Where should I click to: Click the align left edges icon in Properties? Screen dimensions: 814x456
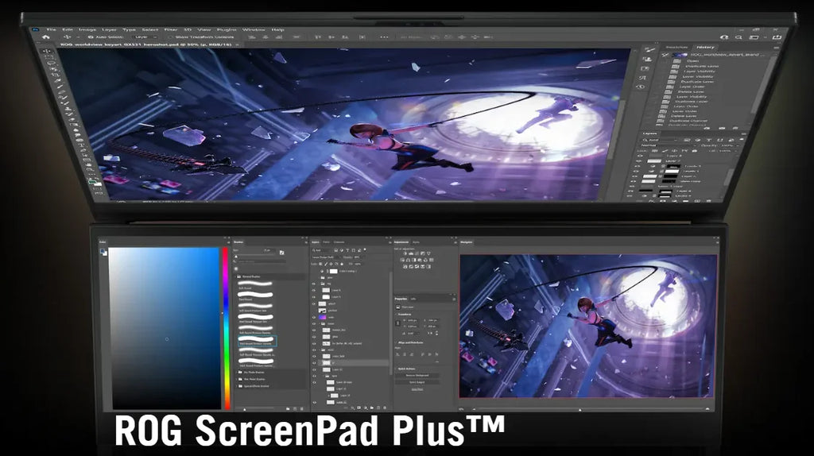click(x=397, y=354)
